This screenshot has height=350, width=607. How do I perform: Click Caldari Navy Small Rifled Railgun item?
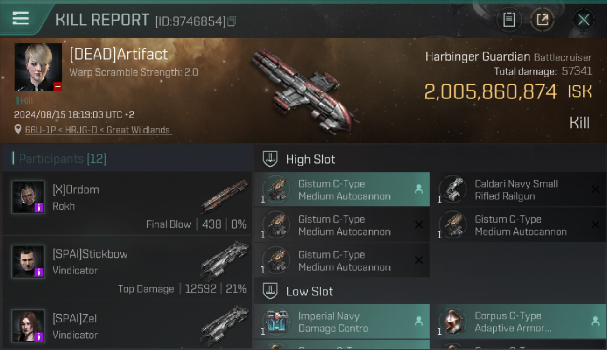pyautogui.click(x=522, y=189)
